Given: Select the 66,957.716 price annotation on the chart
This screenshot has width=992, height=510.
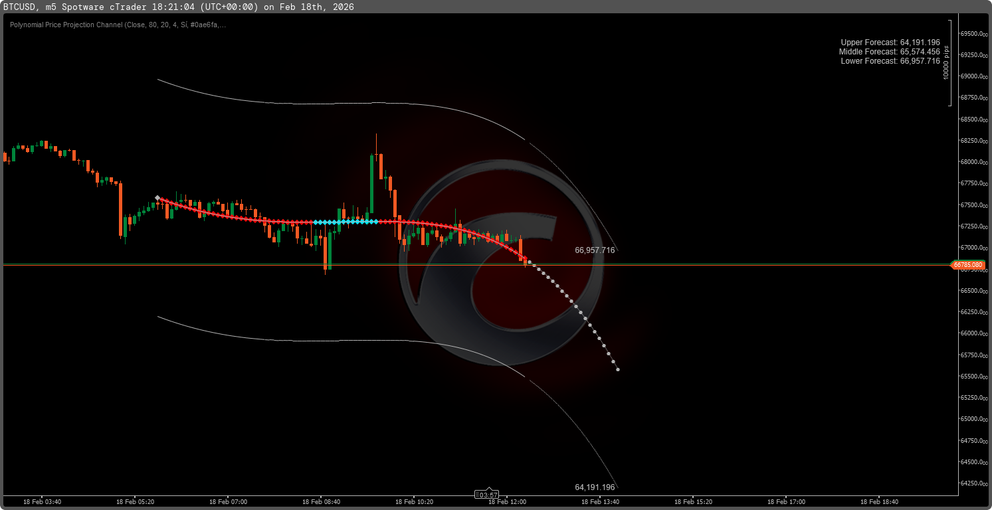Looking at the screenshot, I should click(595, 250).
